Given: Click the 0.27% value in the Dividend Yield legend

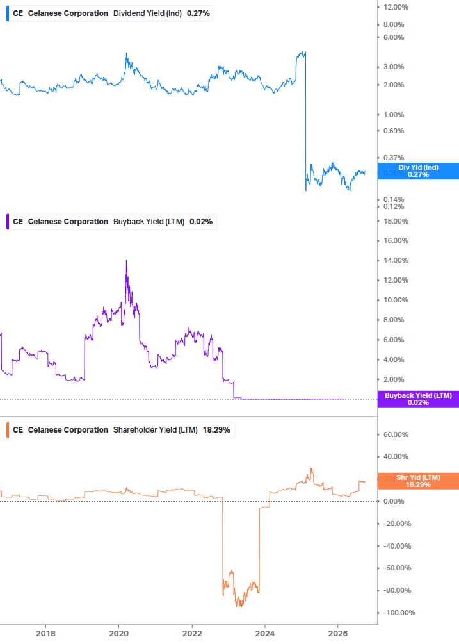Looking at the screenshot, I should (x=198, y=13).
